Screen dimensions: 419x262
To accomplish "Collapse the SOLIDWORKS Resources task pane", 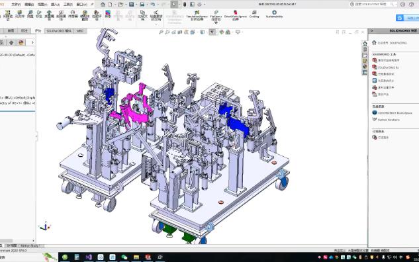I will (x=372, y=30).
